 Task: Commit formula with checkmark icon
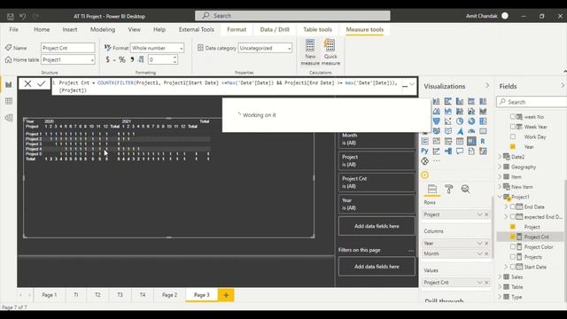pyautogui.click(x=42, y=84)
